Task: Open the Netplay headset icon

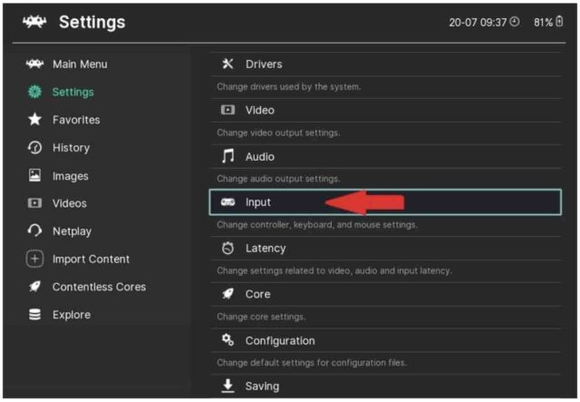Action: [34, 231]
